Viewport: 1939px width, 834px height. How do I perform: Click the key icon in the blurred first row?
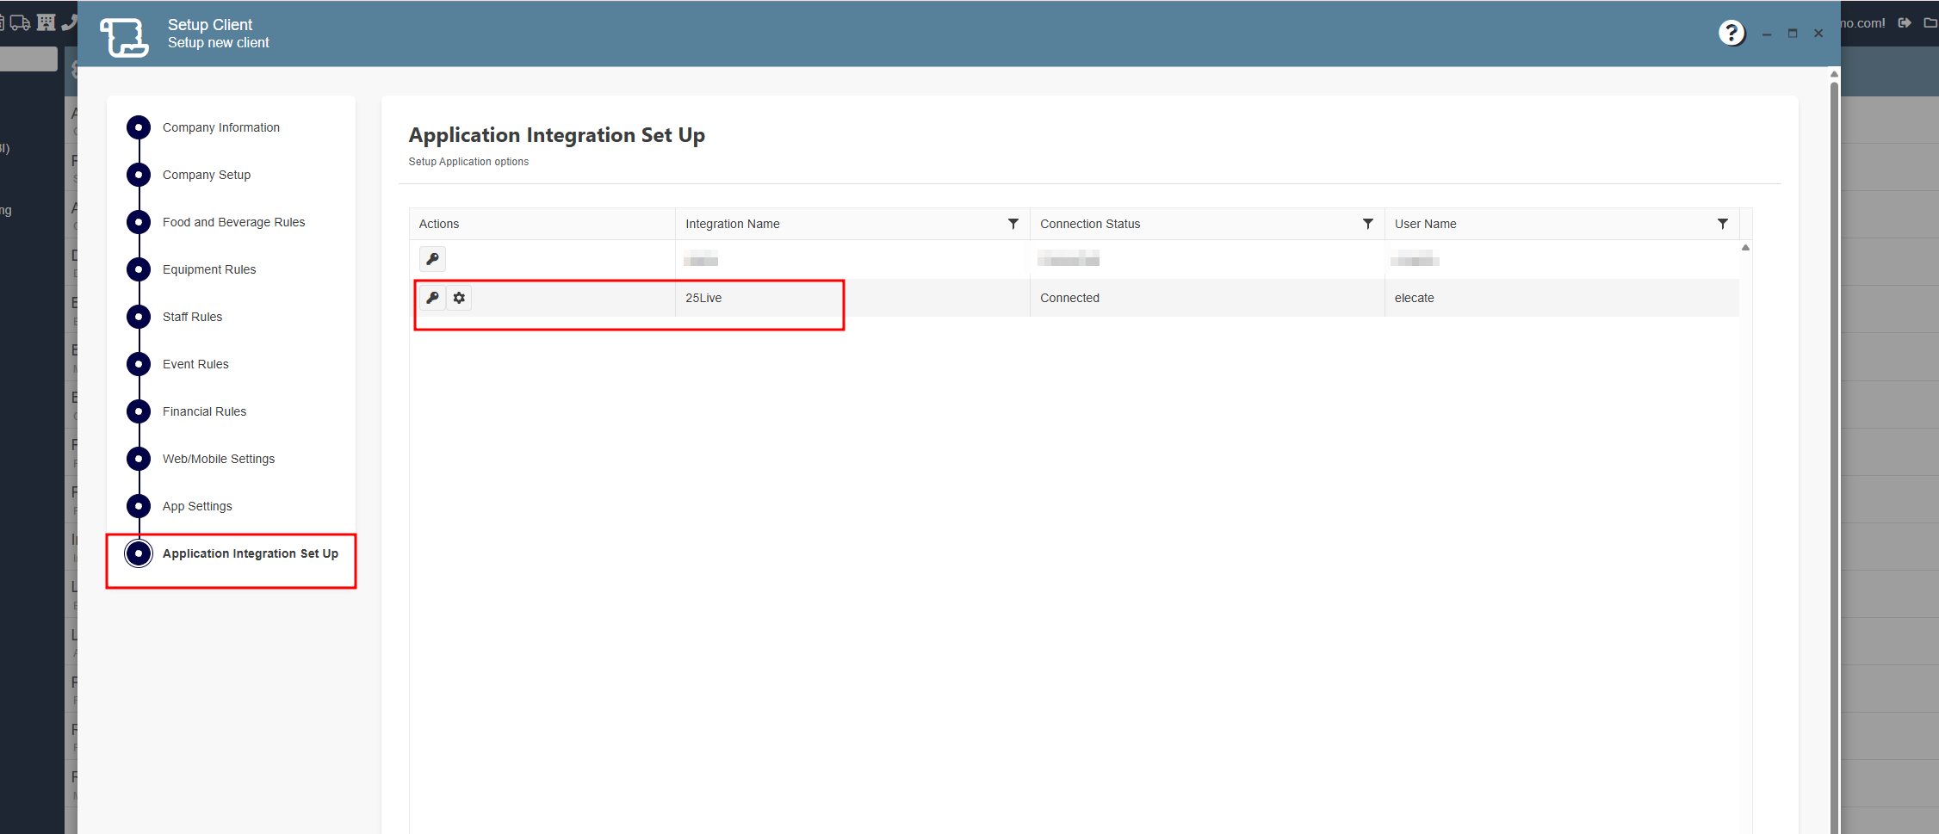click(432, 259)
